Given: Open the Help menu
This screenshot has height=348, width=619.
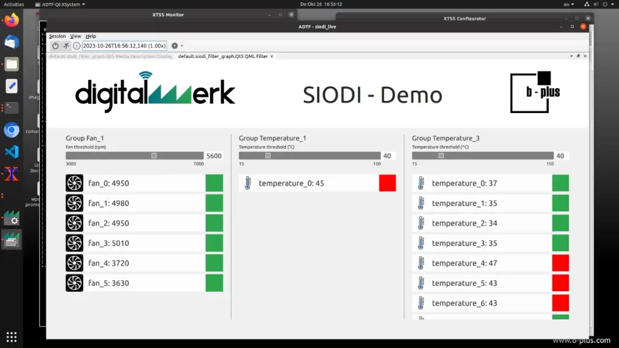Looking at the screenshot, I should click(x=91, y=36).
